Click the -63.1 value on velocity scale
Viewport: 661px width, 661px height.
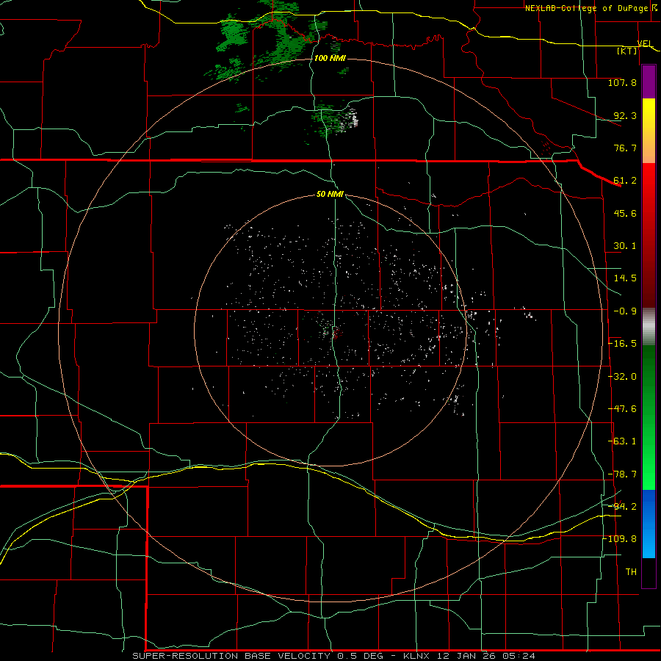pyautogui.click(x=622, y=441)
